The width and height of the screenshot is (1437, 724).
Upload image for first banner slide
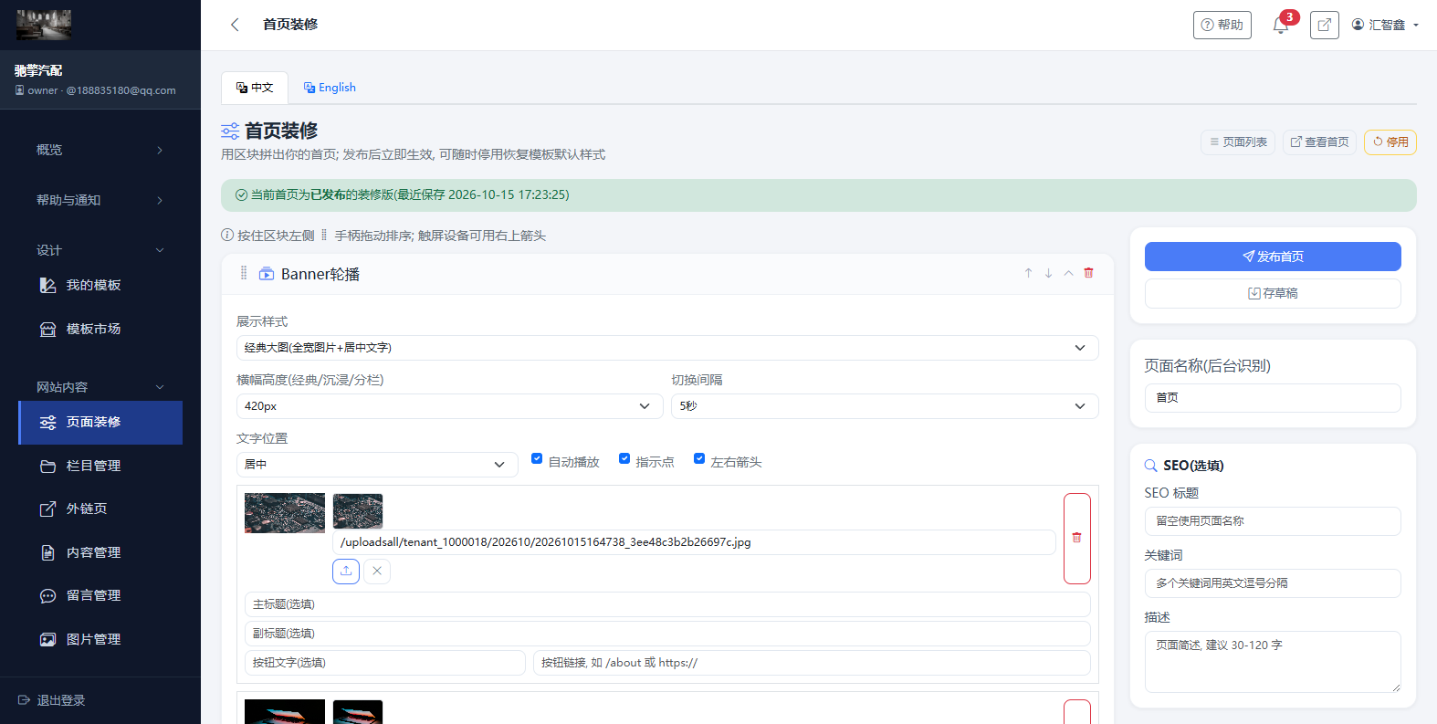[x=346, y=571]
